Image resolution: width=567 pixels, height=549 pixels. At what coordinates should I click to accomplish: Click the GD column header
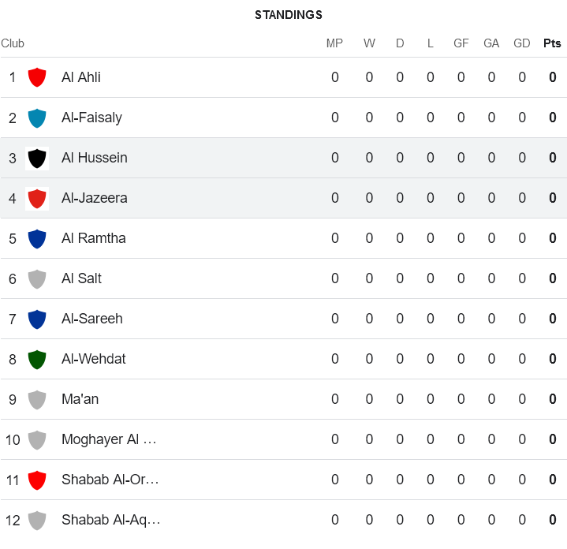point(521,43)
